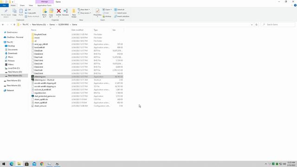Open OneDrive - Personal in the navigation pane
Viewport: 297px width, 167px height.
click(x=15, y=37)
